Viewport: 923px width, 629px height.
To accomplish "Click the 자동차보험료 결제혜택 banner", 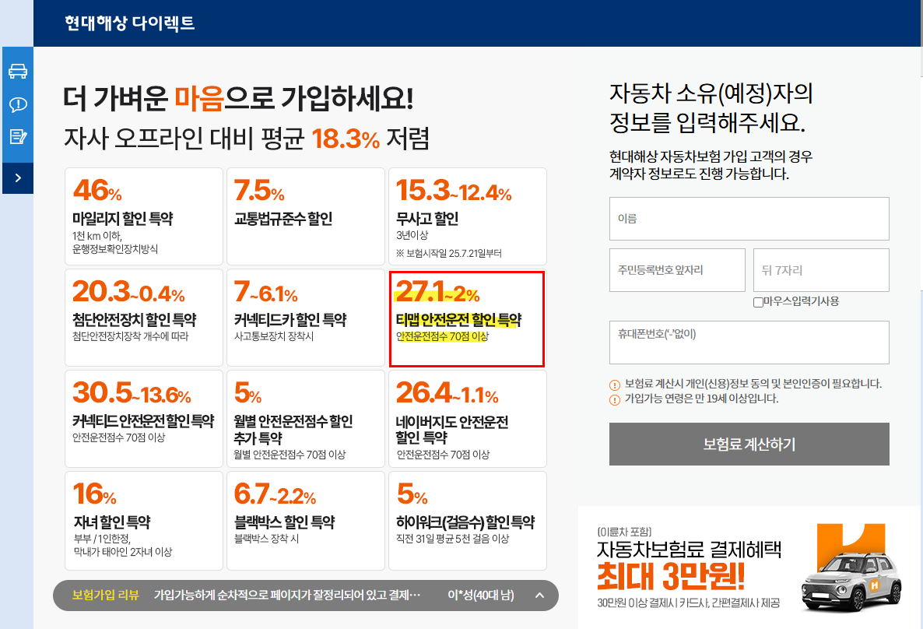I will tap(748, 568).
